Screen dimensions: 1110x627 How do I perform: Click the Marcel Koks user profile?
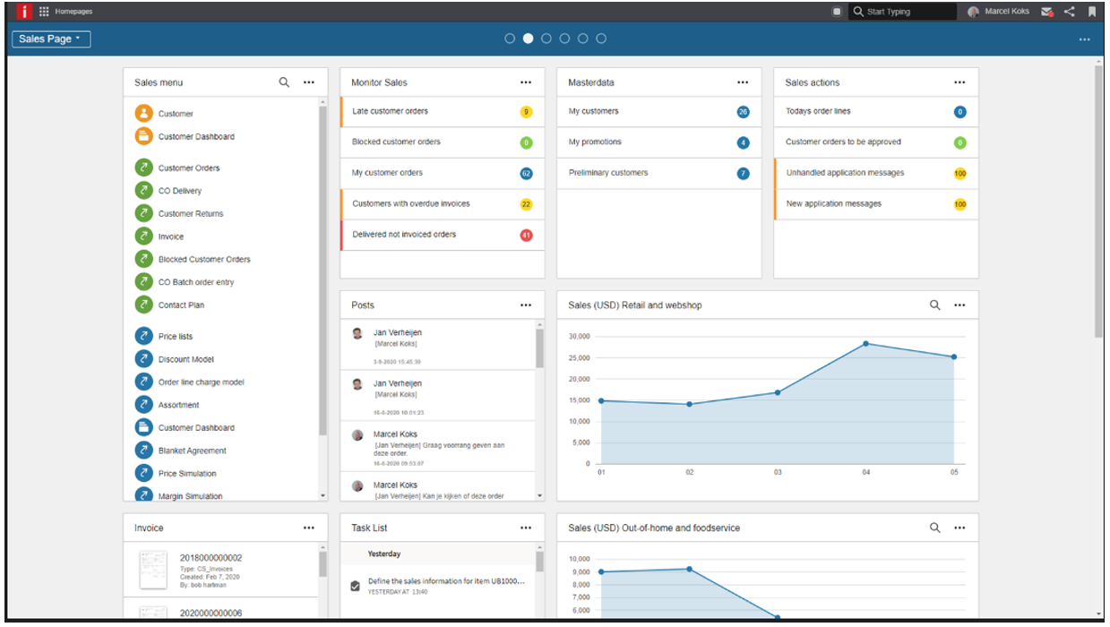(x=999, y=12)
